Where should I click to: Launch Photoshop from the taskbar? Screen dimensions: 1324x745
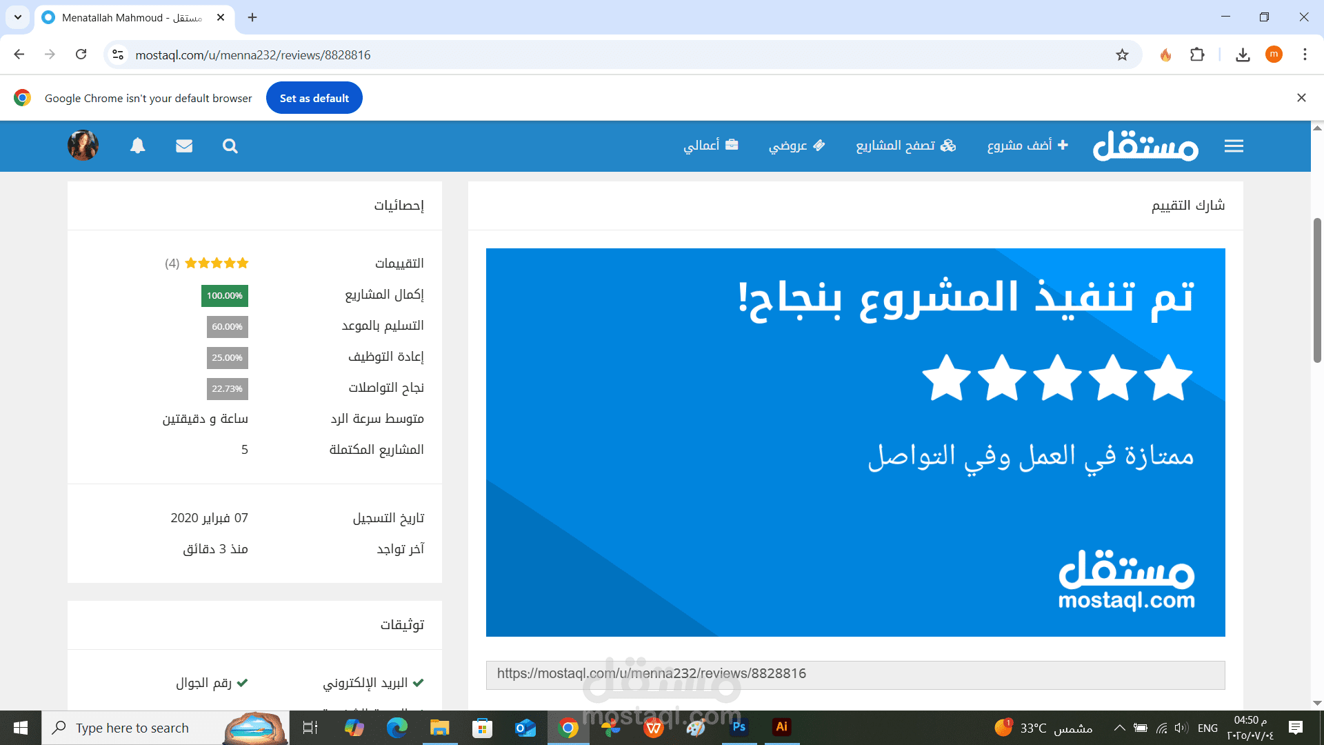[x=739, y=727]
